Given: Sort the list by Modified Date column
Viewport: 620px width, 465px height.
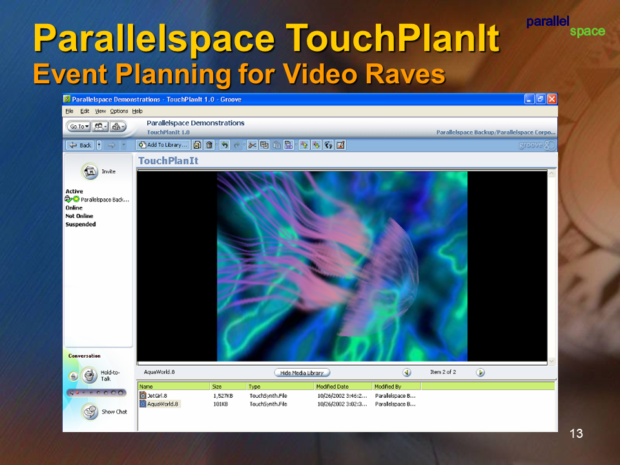Looking at the screenshot, I should tap(342, 386).
